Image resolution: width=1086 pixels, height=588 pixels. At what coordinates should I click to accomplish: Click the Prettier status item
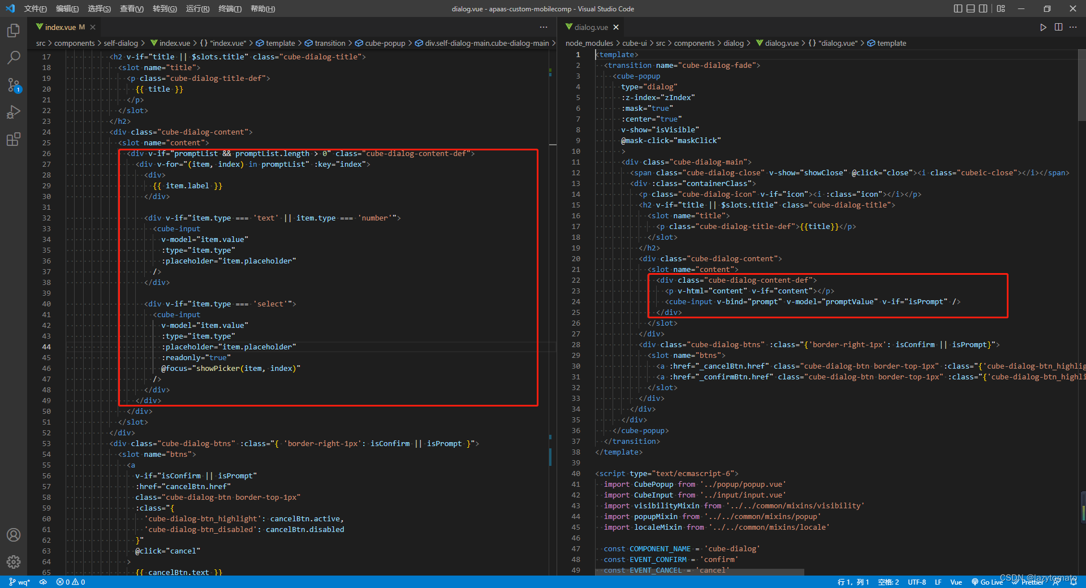tap(1028, 582)
